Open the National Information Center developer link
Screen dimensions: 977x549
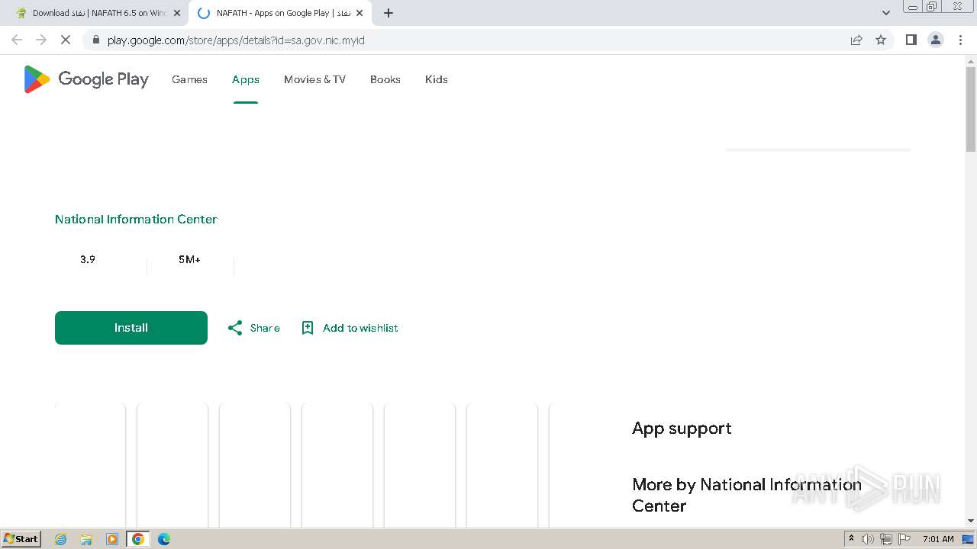pos(136,219)
